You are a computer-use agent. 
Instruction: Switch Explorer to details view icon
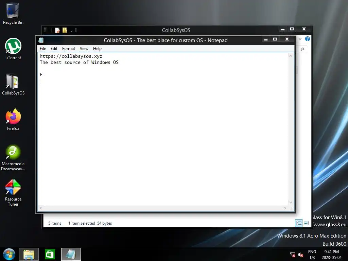299,223
